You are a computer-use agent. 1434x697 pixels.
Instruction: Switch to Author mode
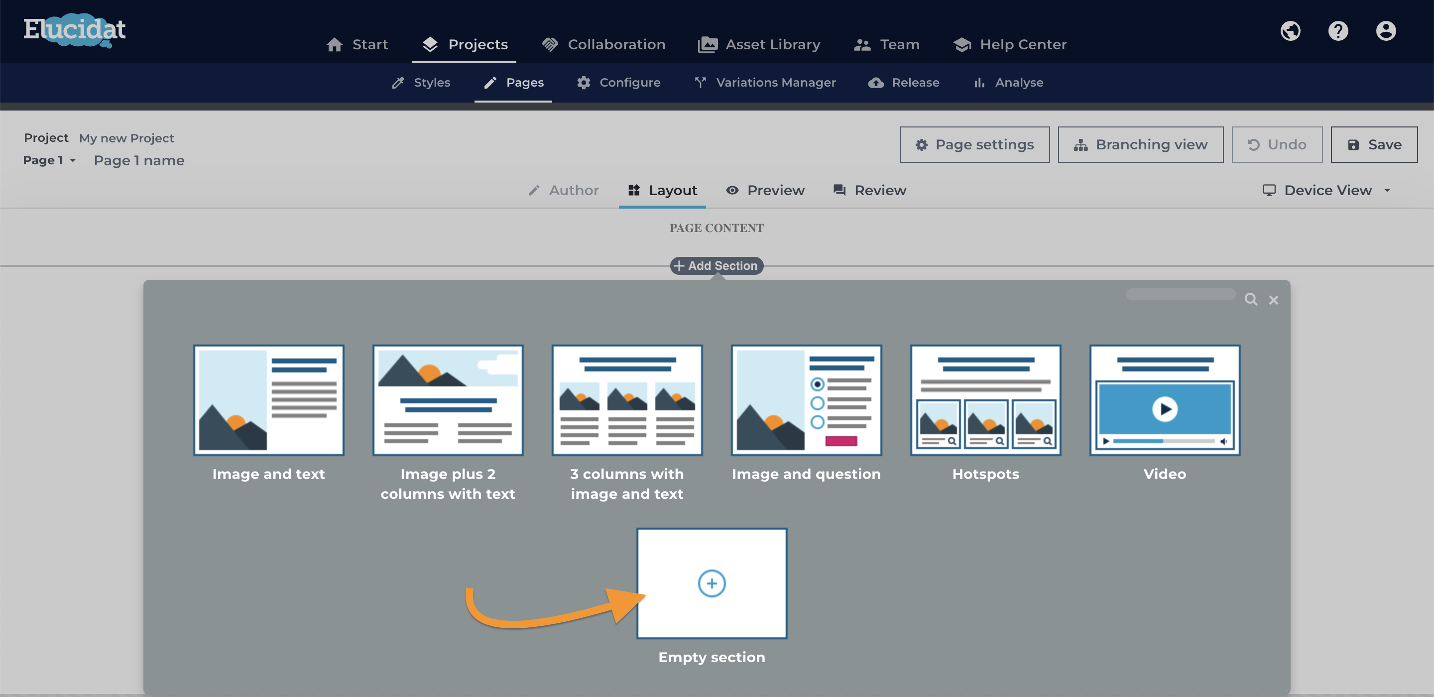click(563, 190)
